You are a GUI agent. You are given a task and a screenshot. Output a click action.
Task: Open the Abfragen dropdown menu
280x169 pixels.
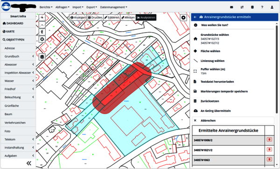point(63,7)
